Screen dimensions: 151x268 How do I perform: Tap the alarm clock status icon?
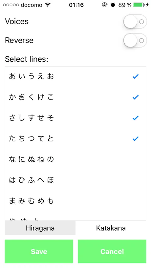point(113,5)
